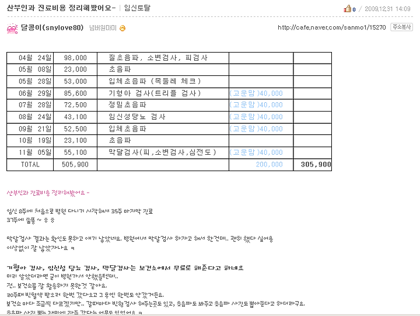Click the like count 0

coord(354,10)
